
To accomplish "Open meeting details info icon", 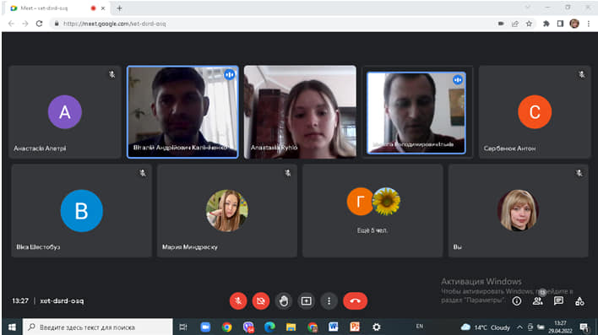I will [517, 301].
